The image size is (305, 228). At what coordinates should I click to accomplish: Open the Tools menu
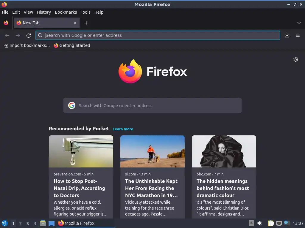[85, 12]
